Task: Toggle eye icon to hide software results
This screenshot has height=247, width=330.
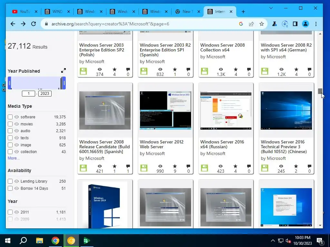Action: (x=17, y=117)
